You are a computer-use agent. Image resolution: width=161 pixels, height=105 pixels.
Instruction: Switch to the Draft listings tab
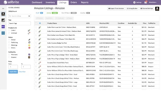(39, 13)
